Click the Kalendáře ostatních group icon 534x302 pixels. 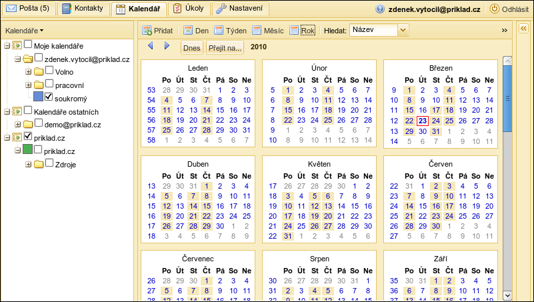17,112
